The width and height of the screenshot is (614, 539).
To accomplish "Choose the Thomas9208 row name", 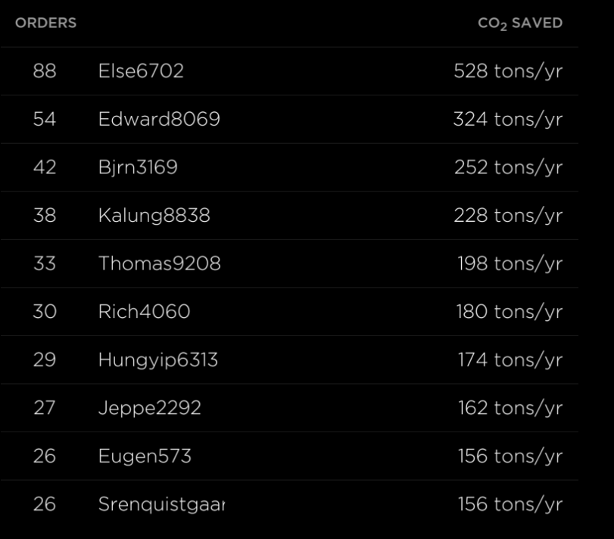I will (159, 263).
